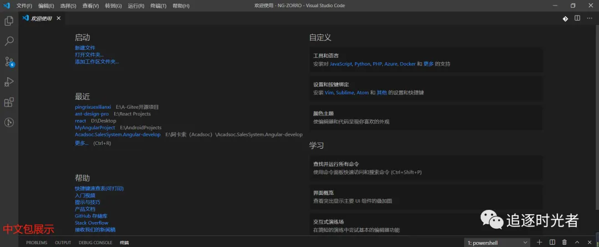Open recent project react
The height and width of the screenshot is (247, 599).
(x=80, y=121)
